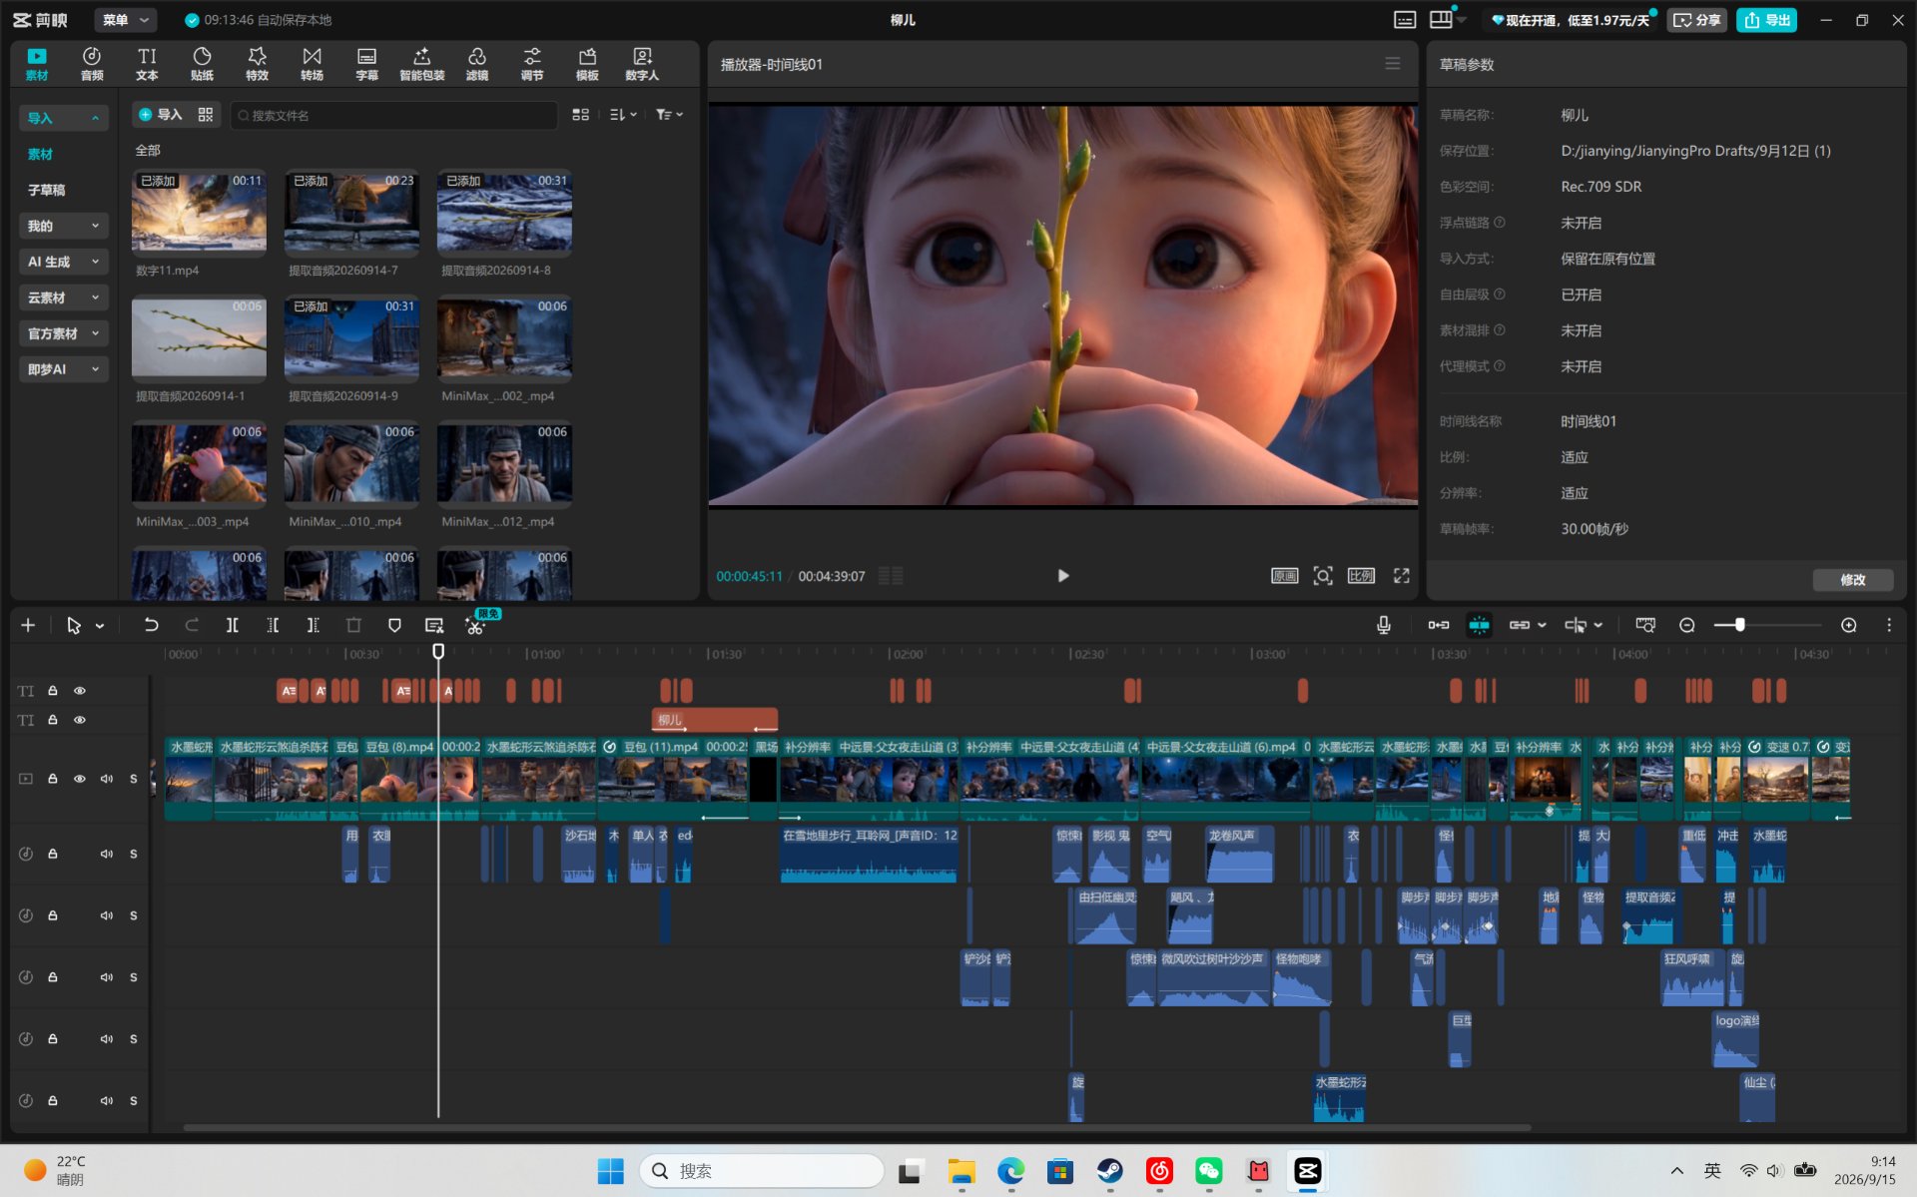Screen dimensions: 1917x1197
Task: Click the 分享 share button
Action: pos(1696,20)
